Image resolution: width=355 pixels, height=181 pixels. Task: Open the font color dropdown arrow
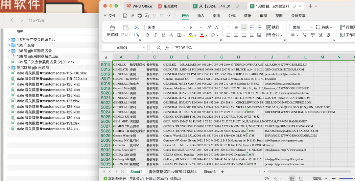coord(206,35)
